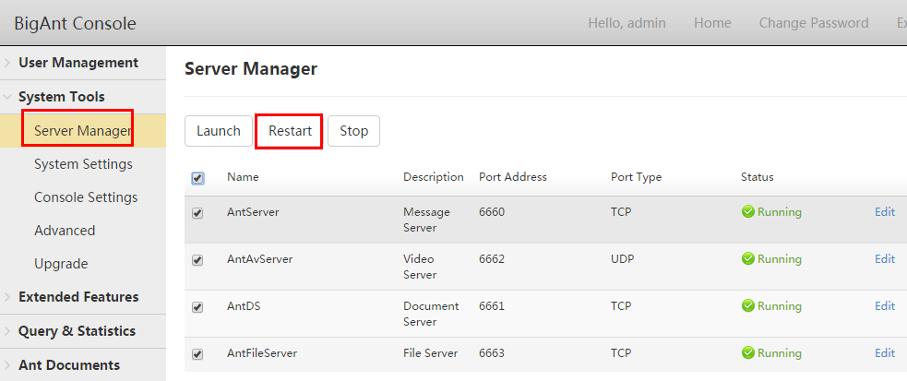Edit the AntFileServer entry
Image resolution: width=907 pixels, height=381 pixels.
[x=885, y=352]
